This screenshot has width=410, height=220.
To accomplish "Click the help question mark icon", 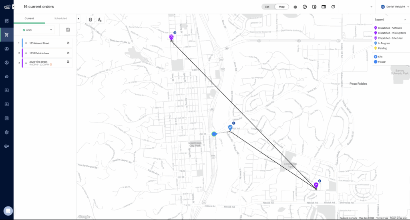I will pos(305,7).
